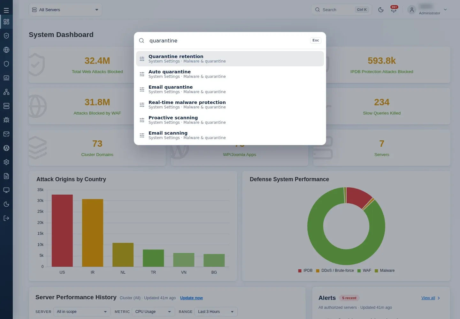Select the 'Email scanning' search result
Screen dimensions: 460x319
pyautogui.click(x=230, y=135)
